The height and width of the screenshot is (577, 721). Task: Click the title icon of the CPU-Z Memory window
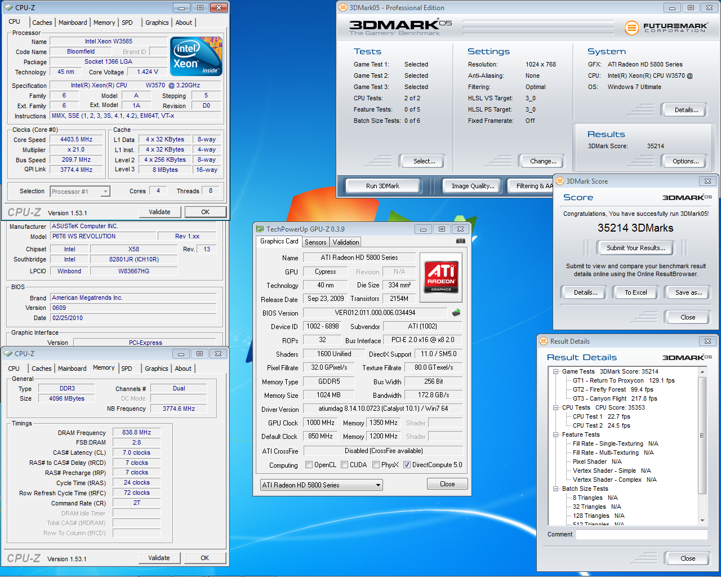[x=8, y=353]
